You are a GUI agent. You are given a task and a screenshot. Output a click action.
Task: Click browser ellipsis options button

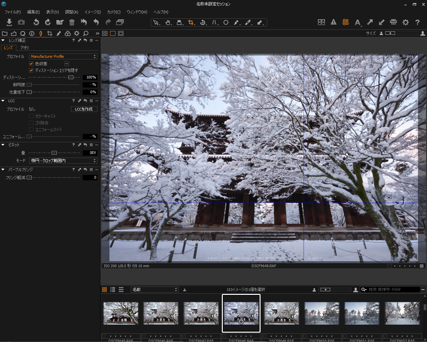(423, 290)
